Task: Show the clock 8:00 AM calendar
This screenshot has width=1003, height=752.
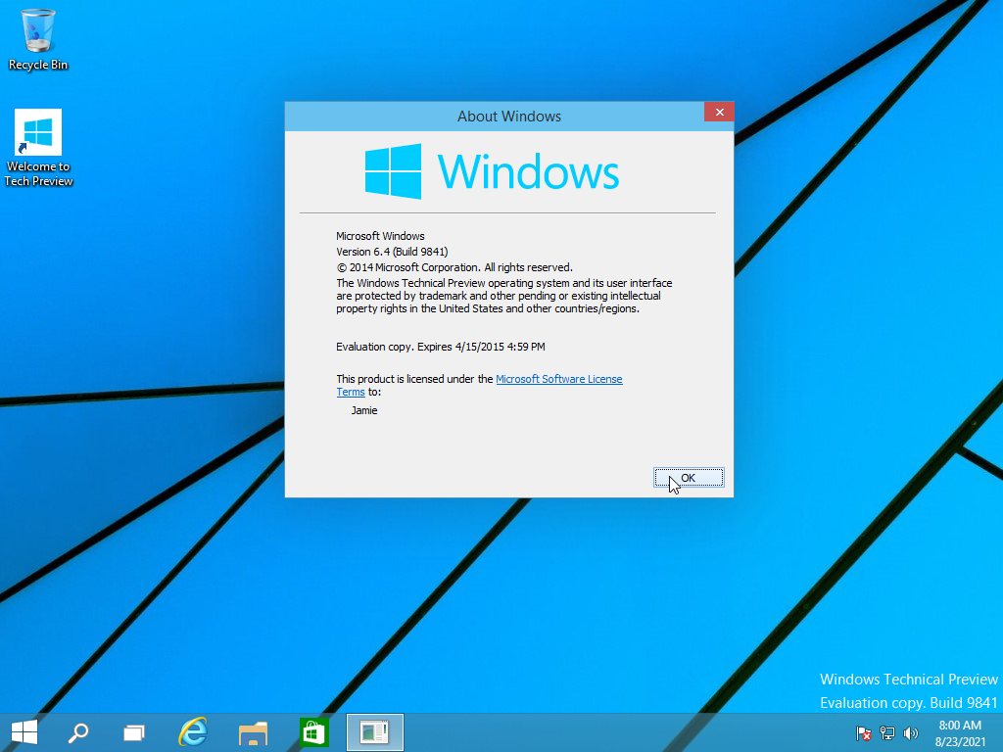Action: [x=960, y=733]
